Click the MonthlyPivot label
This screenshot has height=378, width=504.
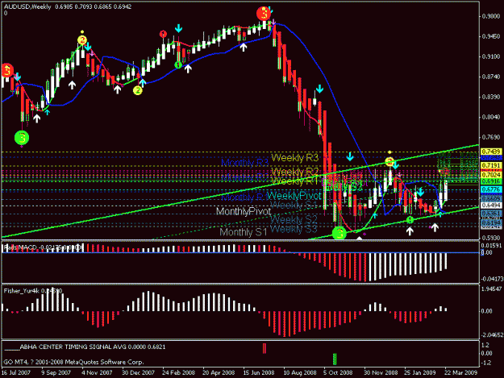[244, 211]
